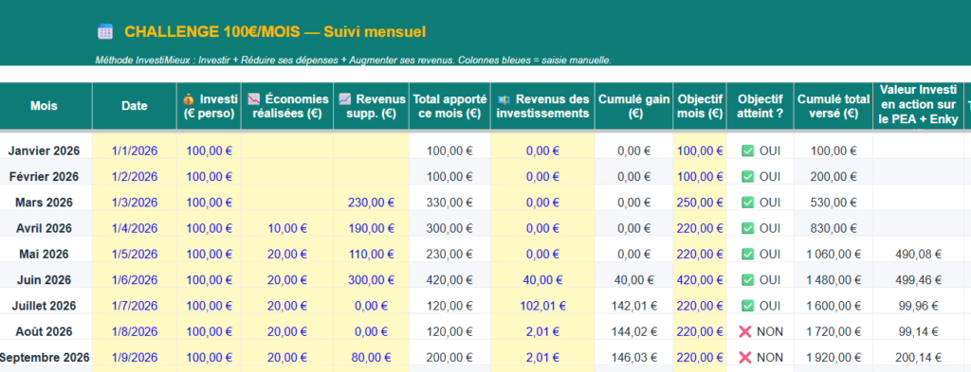Select the 'Total apporté ce mois (€)' header
The height and width of the screenshot is (372, 971).
pos(449,106)
